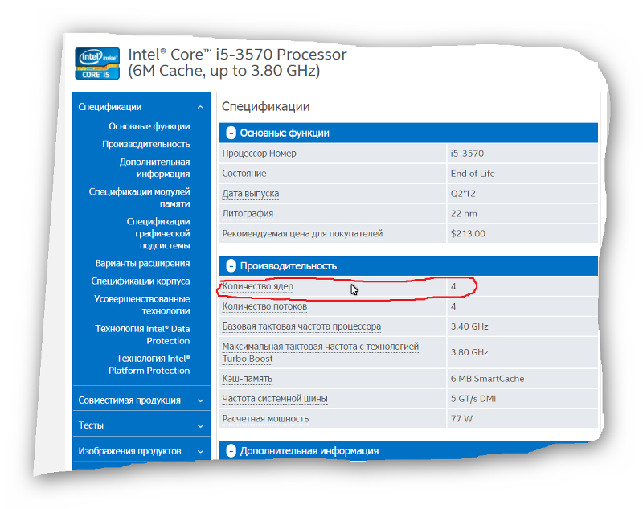Click the Дата выпуска term link
Image resolution: width=643 pixels, height=509 pixels.
pos(250,194)
